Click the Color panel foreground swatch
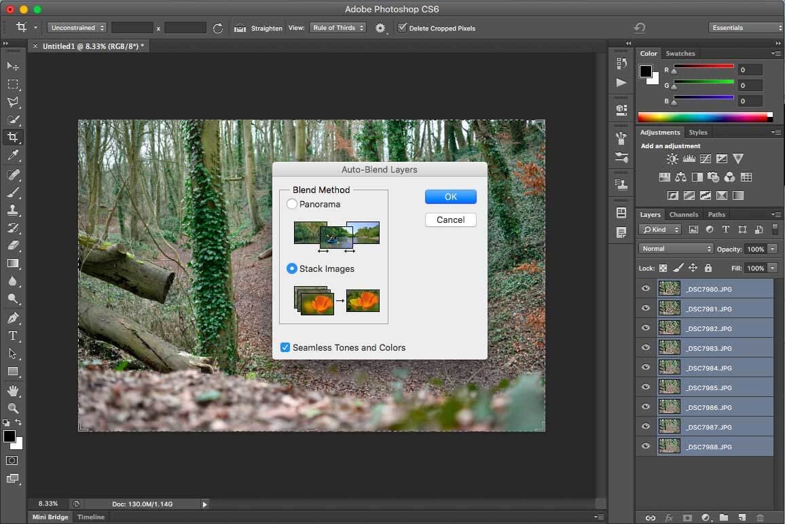785x524 pixels. pyautogui.click(x=645, y=71)
